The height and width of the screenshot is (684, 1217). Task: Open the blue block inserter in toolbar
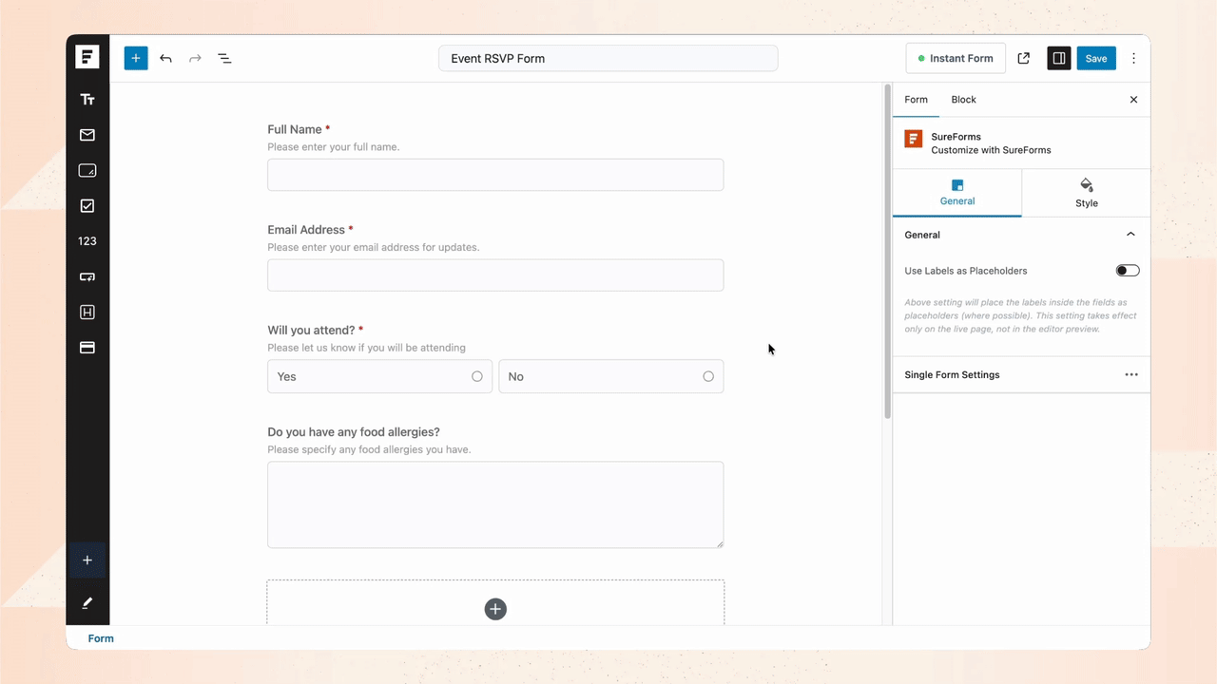click(x=136, y=58)
